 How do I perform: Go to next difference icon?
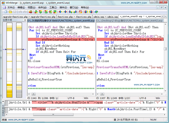(x=36, y=12)
